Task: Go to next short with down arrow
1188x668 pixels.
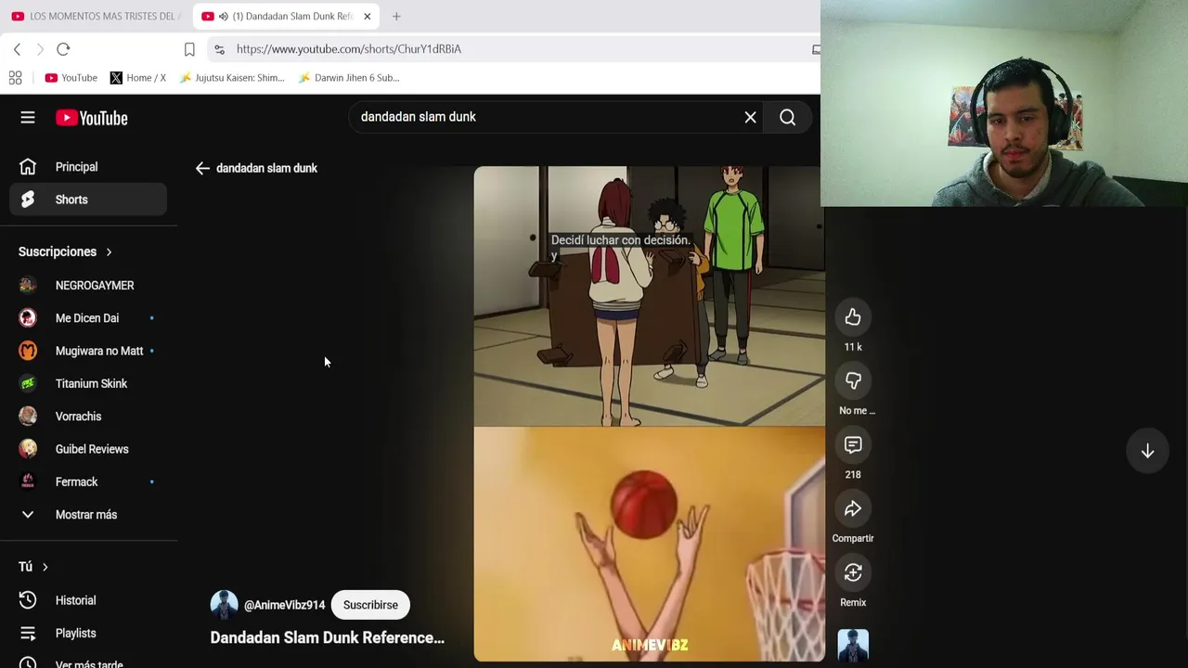Action: click(1147, 451)
